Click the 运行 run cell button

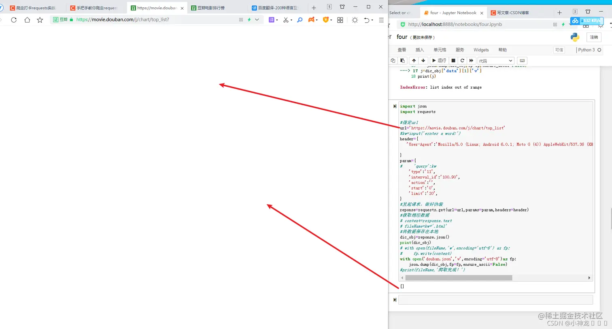pyautogui.click(x=438, y=60)
